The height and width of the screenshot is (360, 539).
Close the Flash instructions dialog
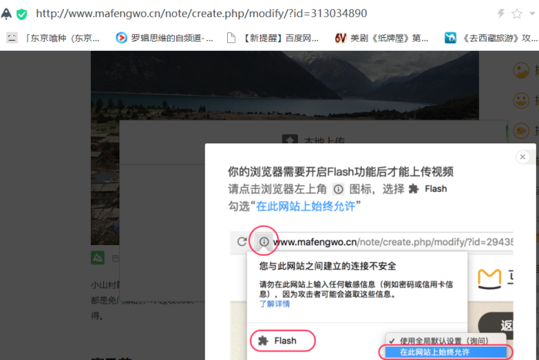click(x=523, y=157)
